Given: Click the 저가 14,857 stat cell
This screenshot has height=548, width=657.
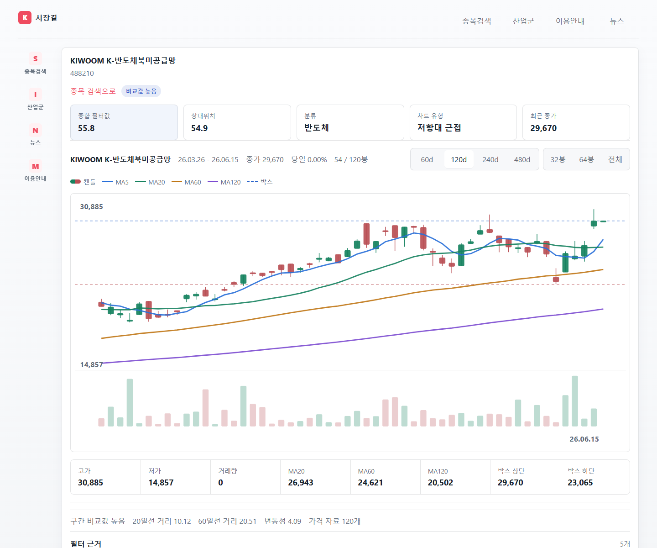Looking at the screenshot, I should (x=176, y=477).
